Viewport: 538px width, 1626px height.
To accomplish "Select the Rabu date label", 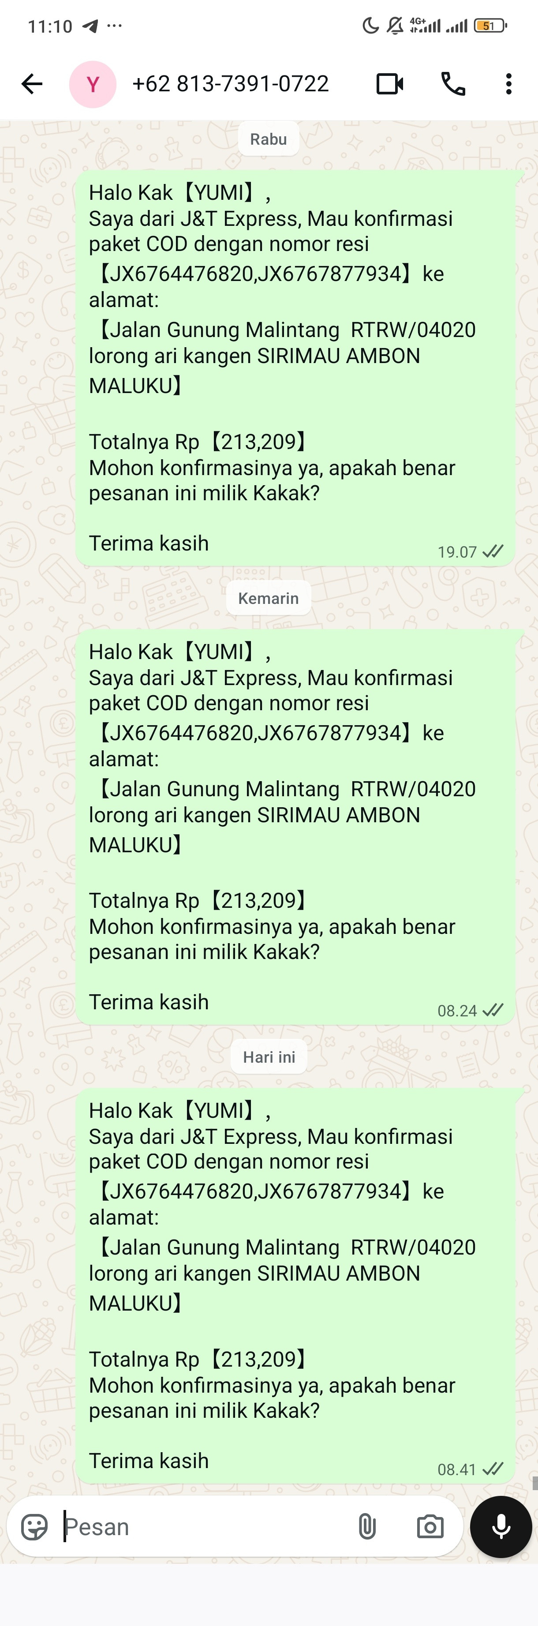I will click(x=269, y=139).
